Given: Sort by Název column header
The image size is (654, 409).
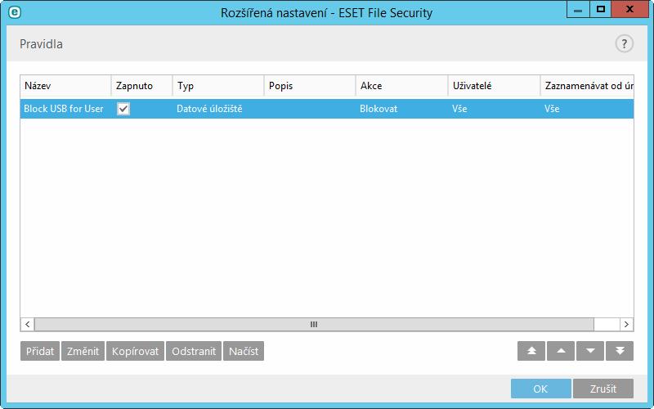Looking at the screenshot, I should point(65,86).
